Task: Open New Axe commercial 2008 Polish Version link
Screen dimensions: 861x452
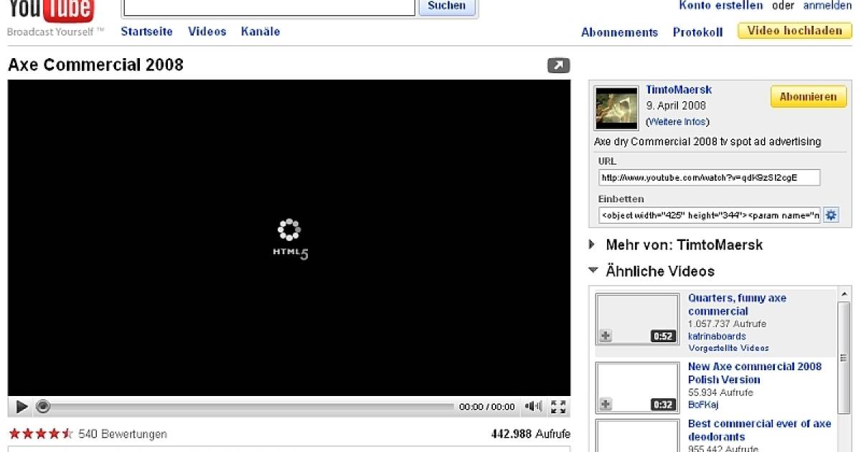Action: 755,373
